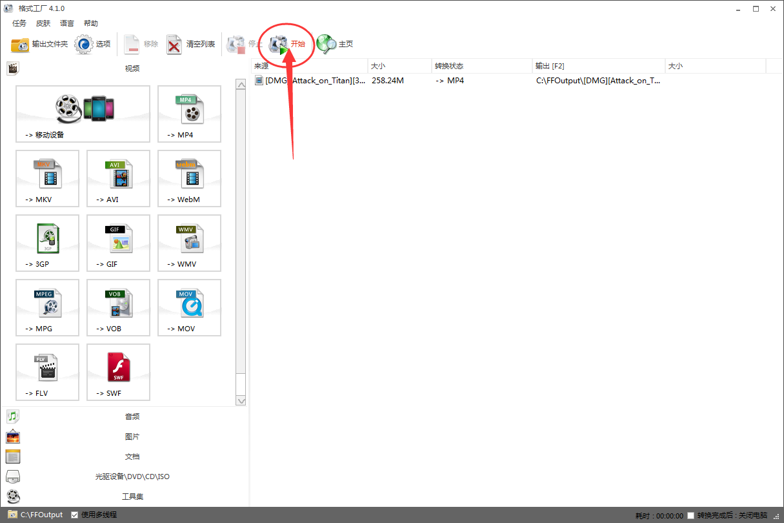
Task: Choose -> VOB conversion format
Action: [118, 307]
